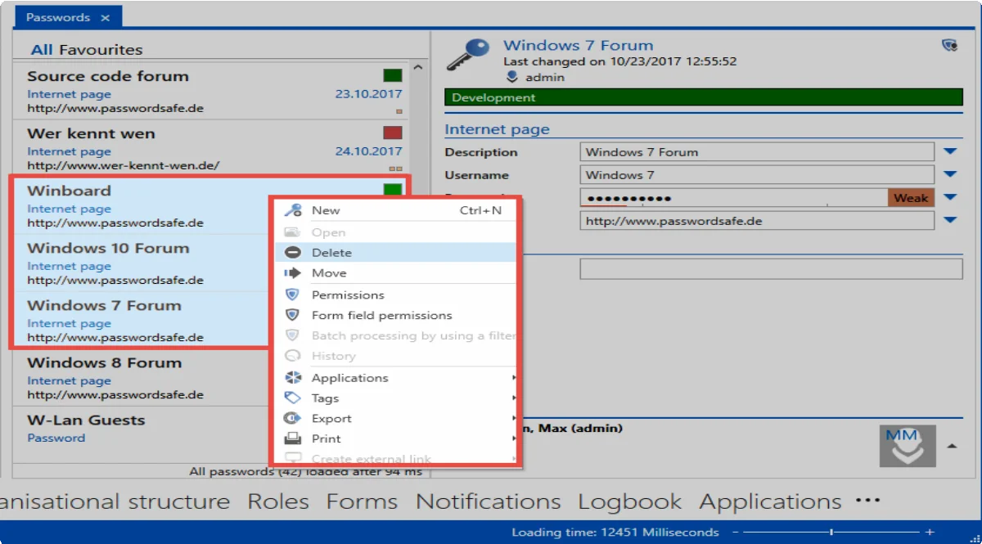Click the Print printer icon

click(293, 438)
